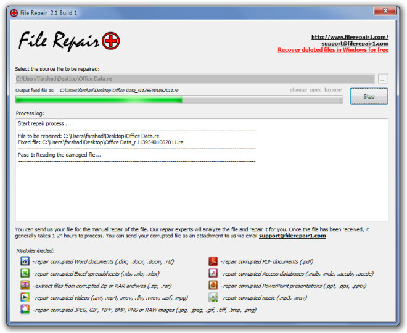Click 'repair corrupted PowerPoint presentations' text
The width and height of the screenshot is (407, 333).
tap(294, 286)
